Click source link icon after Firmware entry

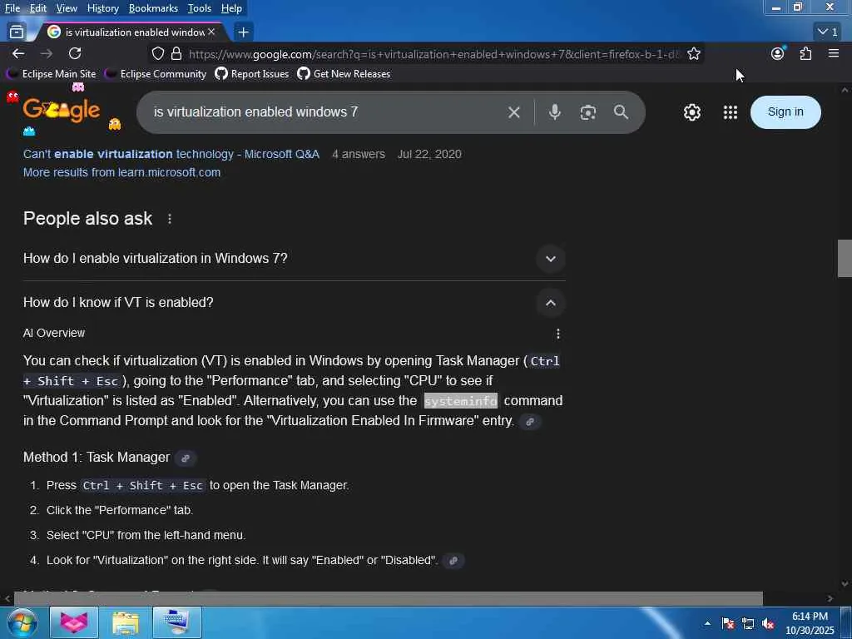(530, 422)
